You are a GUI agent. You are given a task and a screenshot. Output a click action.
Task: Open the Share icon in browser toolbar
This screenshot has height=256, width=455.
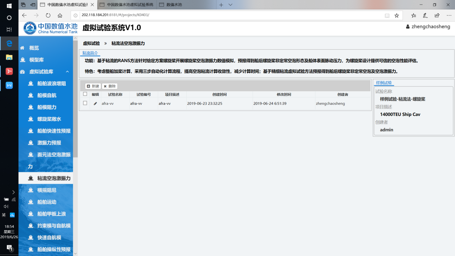(x=437, y=15)
